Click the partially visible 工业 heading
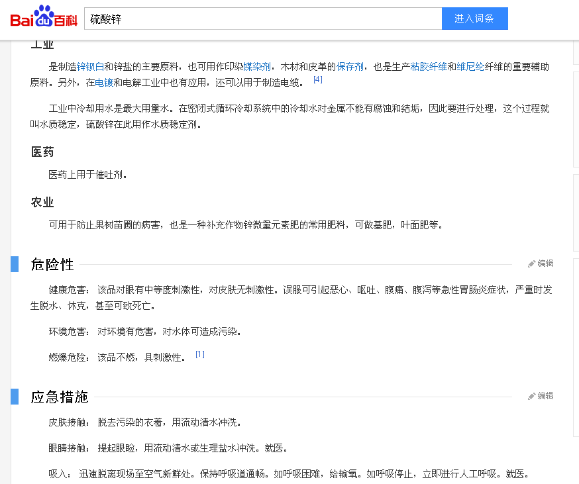Viewport: 579px width, 484px height. (42, 44)
